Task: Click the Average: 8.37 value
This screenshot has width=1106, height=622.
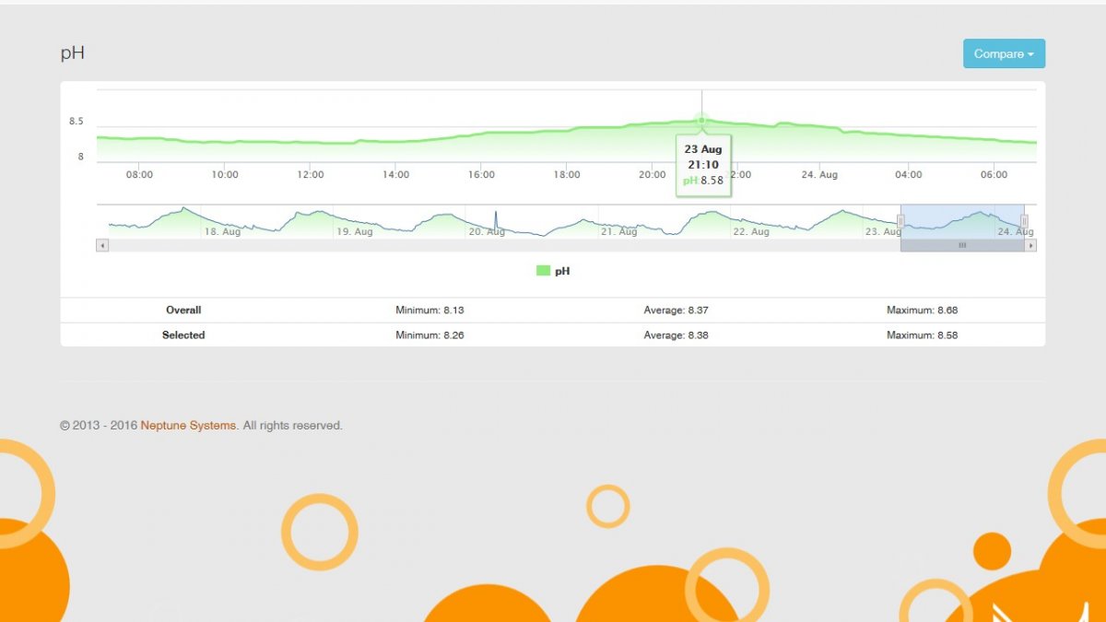Action: (676, 311)
